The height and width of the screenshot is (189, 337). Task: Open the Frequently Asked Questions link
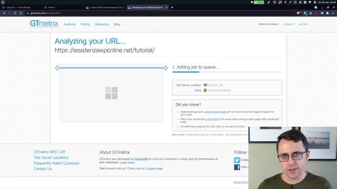coord(56,163)
